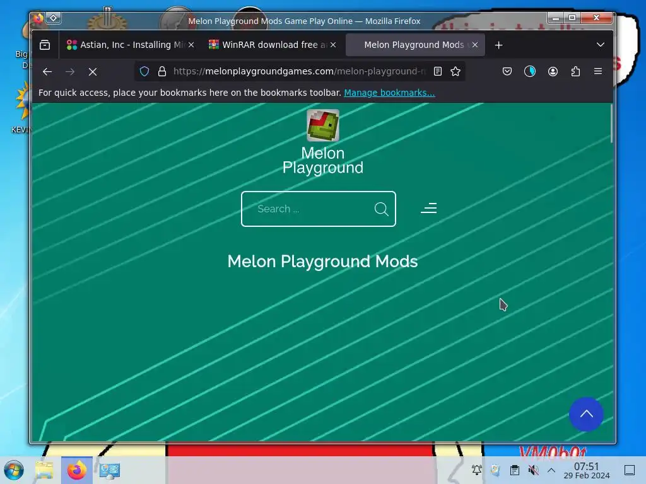The height and width of the screenshot is (484, 646).
Task: Close the Astian, Inc tab
Action: tap(191, 45)
